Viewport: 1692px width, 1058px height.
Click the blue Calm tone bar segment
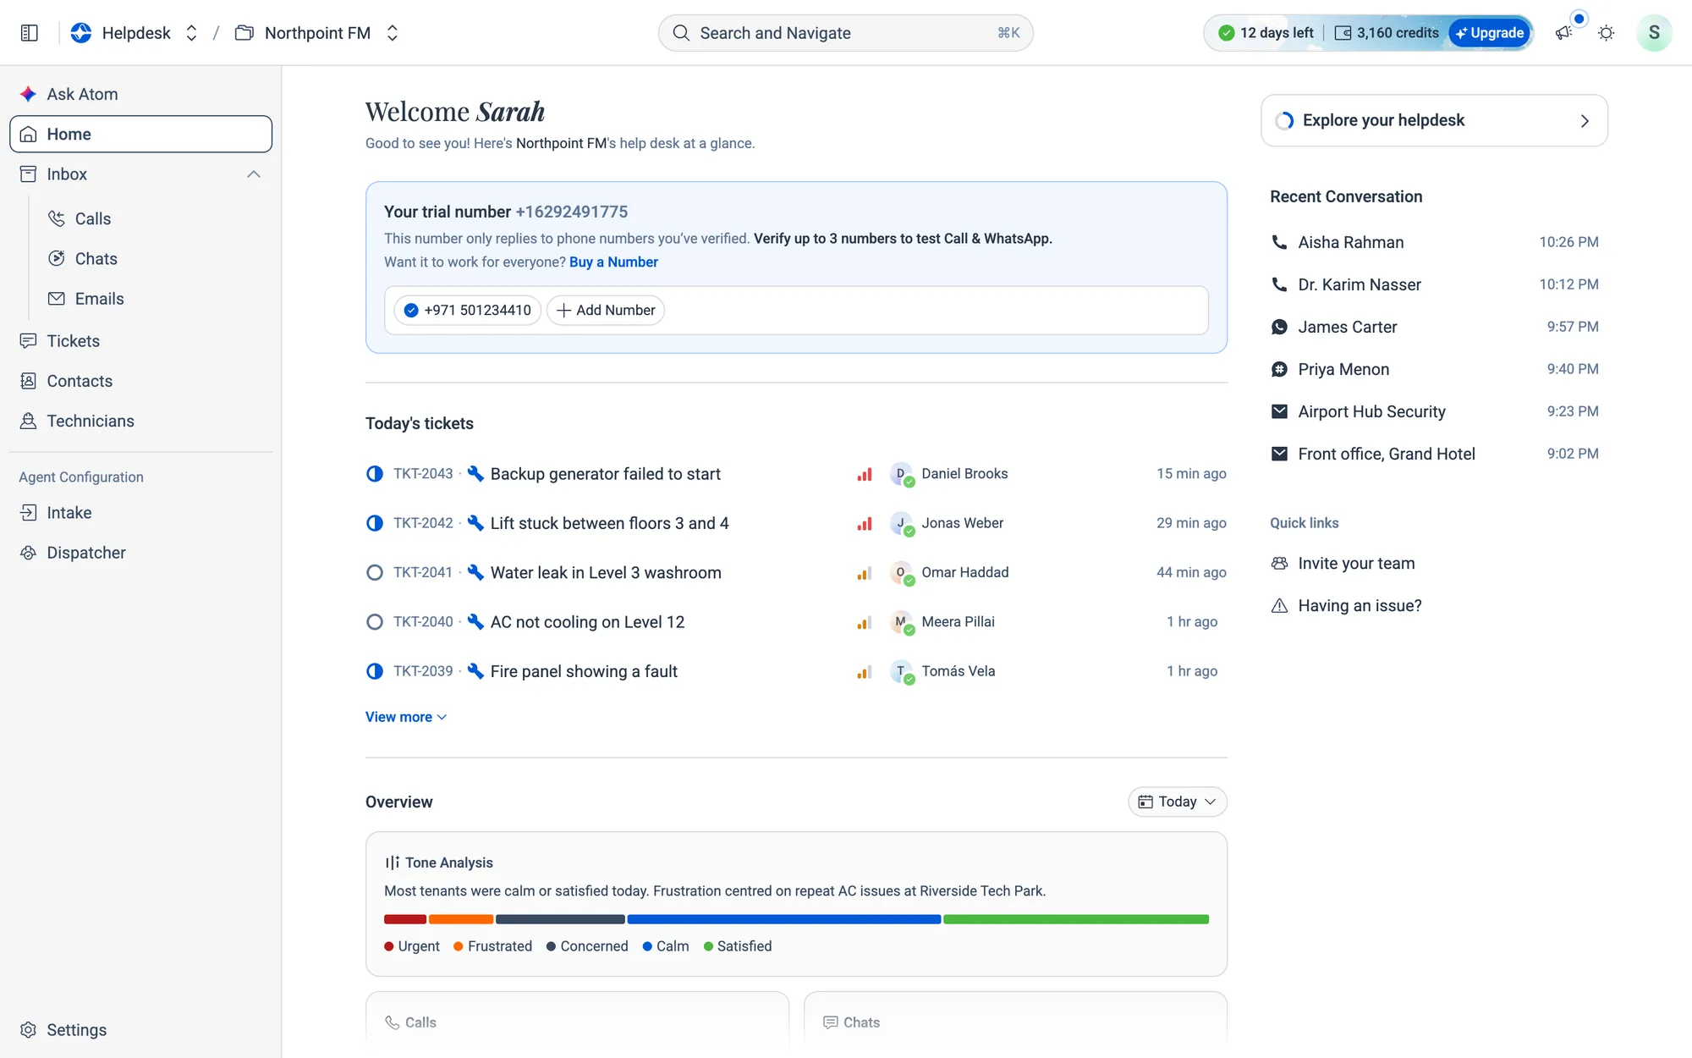tap(783, 919)
